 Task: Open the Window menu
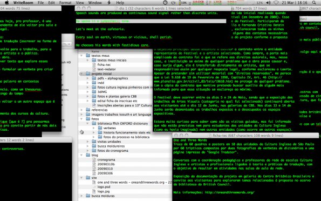95,3
